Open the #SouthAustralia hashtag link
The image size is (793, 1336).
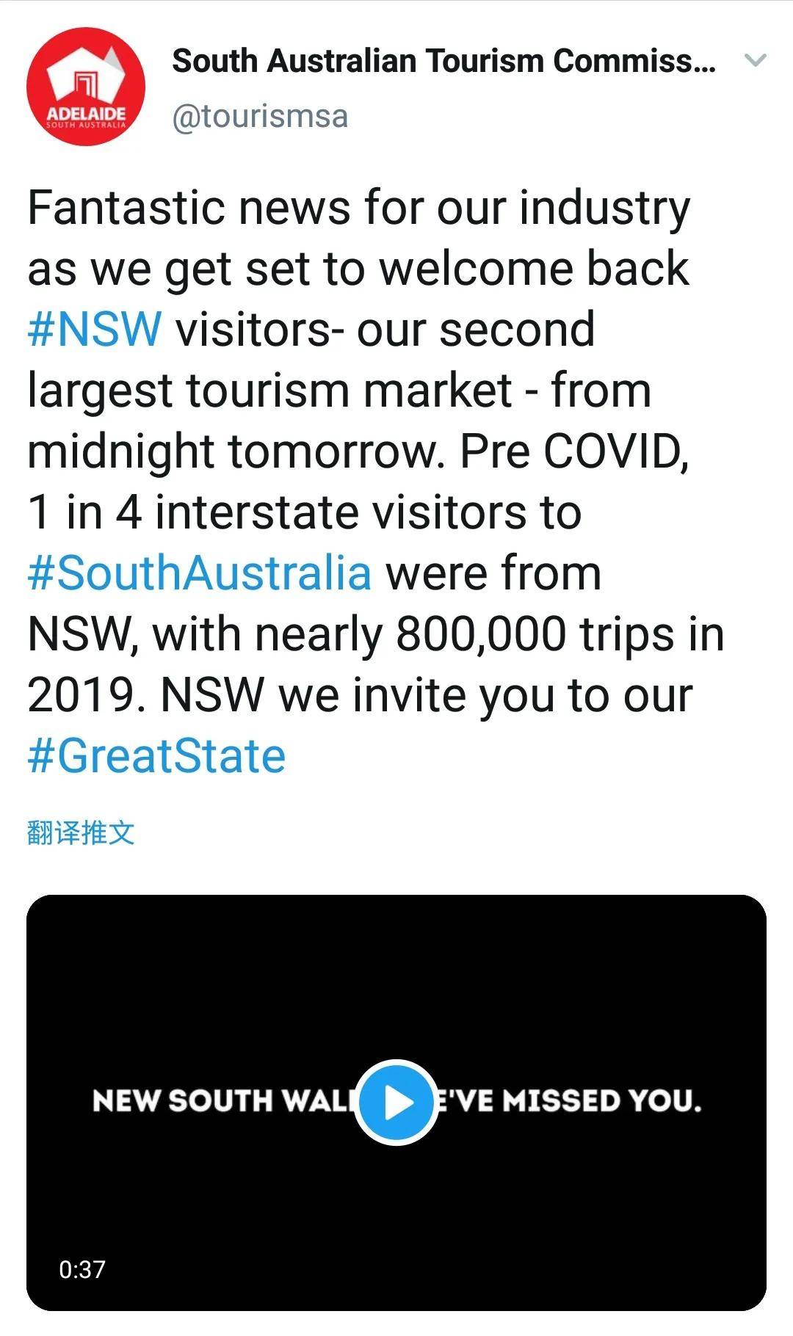click(x=200, y=573)
